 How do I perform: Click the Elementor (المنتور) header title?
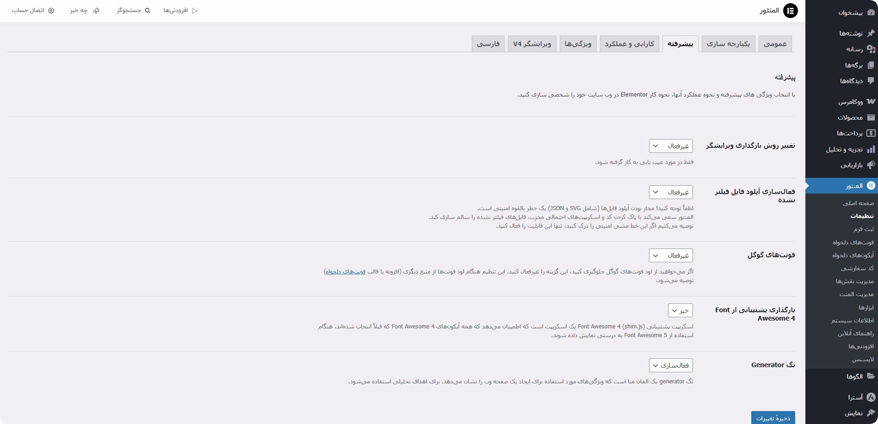(x=769, y=11)
